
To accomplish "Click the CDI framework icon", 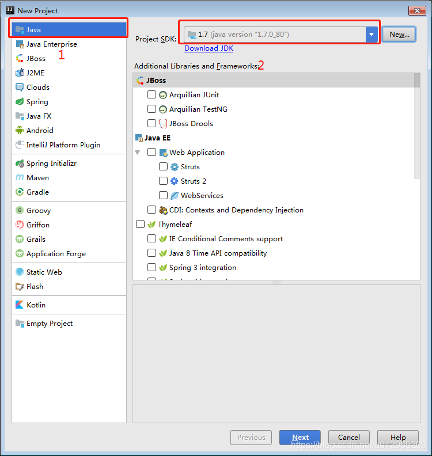I will (x=163, y=210).
